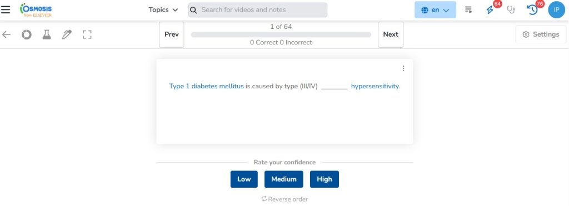Expand the Topics dropdown

coord(163,10)
